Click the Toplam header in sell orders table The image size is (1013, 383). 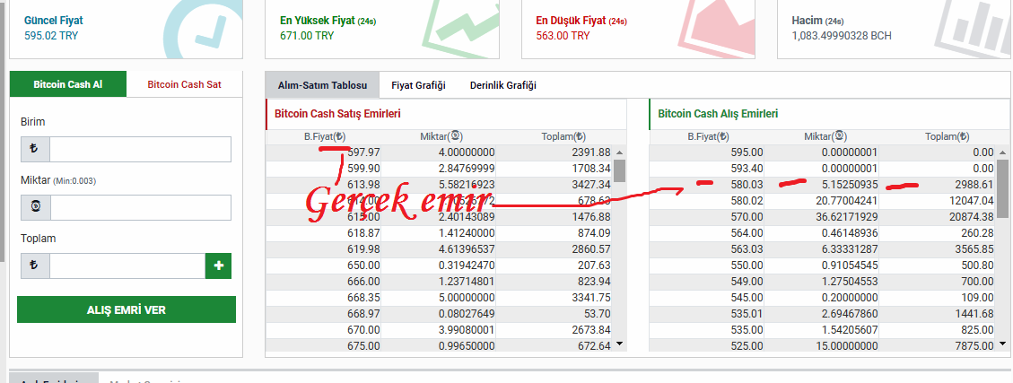pyautogui.click(x=563, y=137)
